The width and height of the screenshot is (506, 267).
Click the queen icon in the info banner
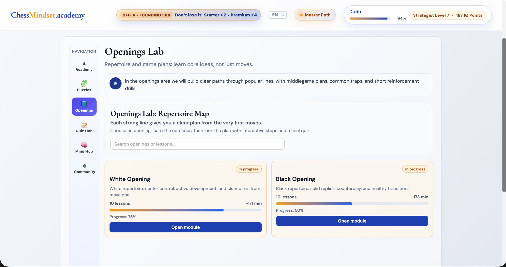click(115, 84)
